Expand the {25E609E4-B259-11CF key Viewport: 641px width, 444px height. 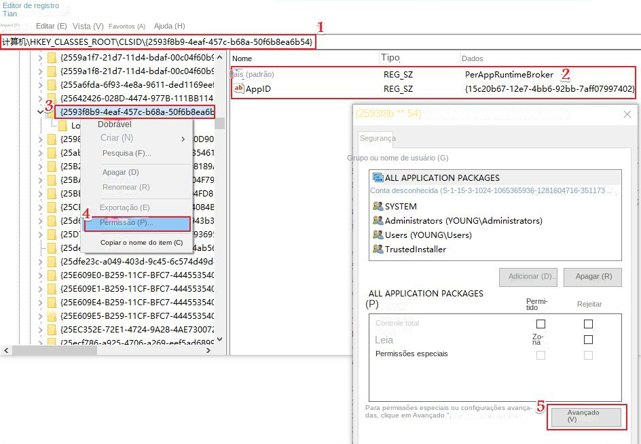click(40, 303)
